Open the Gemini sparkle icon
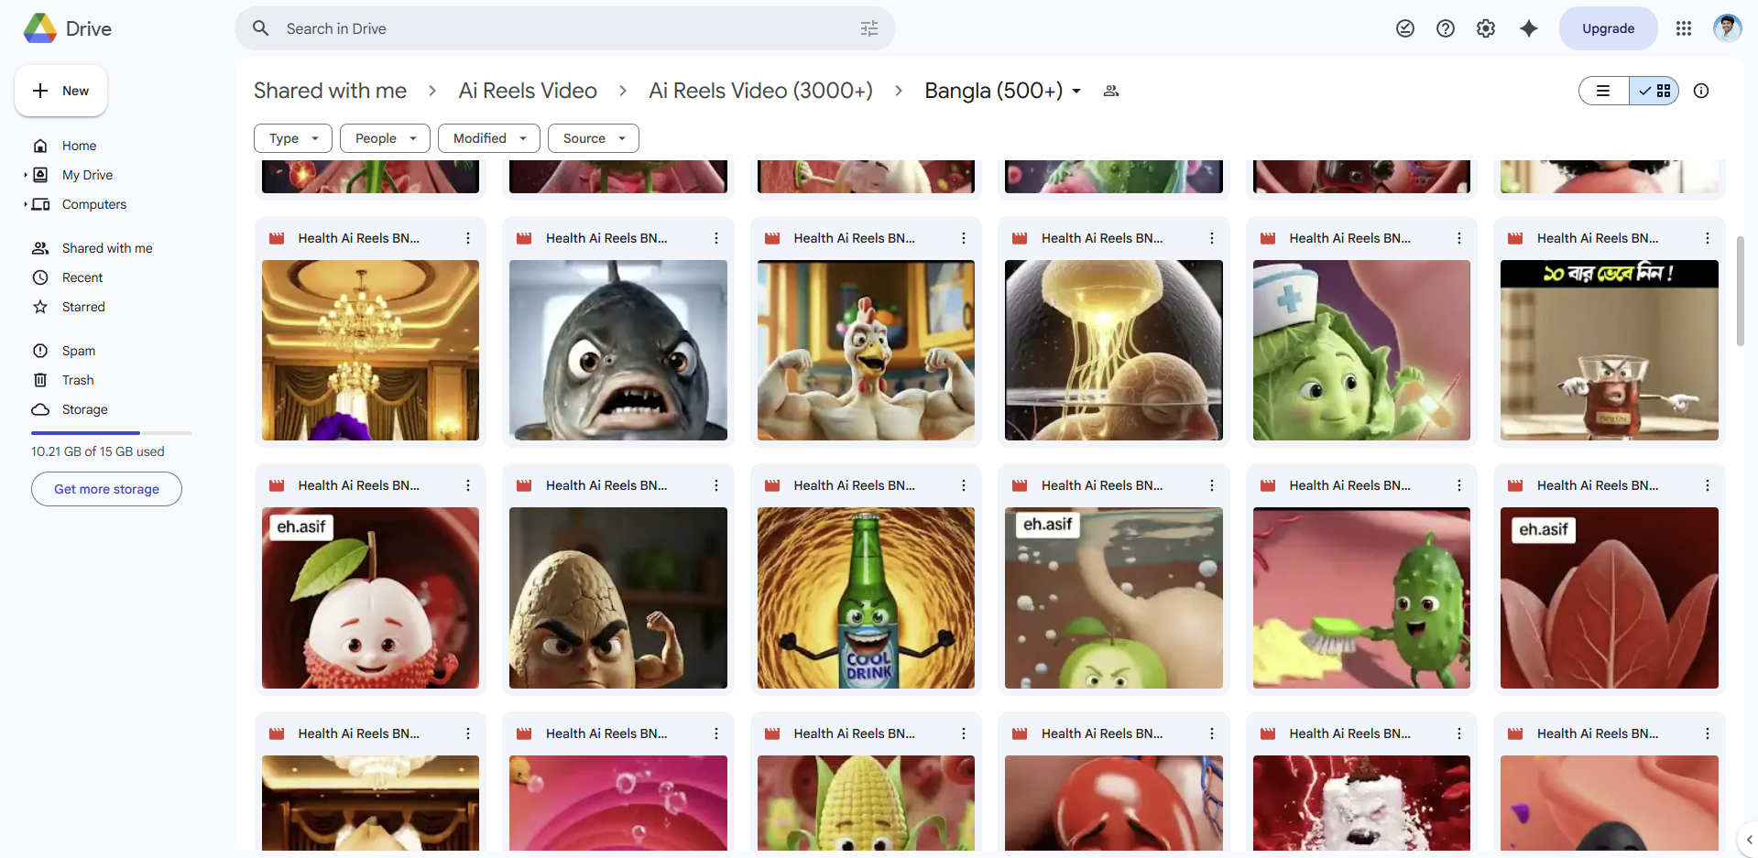Viewport: 1758px width, 858px height. coord(1528,28)
